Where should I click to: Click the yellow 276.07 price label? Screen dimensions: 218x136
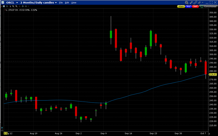[213, 74]
